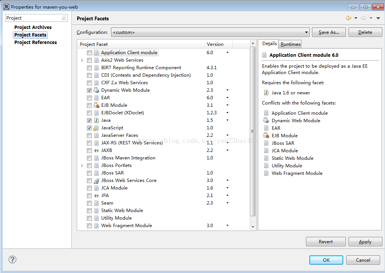
Task: Click the EJB Module bean icon in facet list
Action: coord(96,105)
